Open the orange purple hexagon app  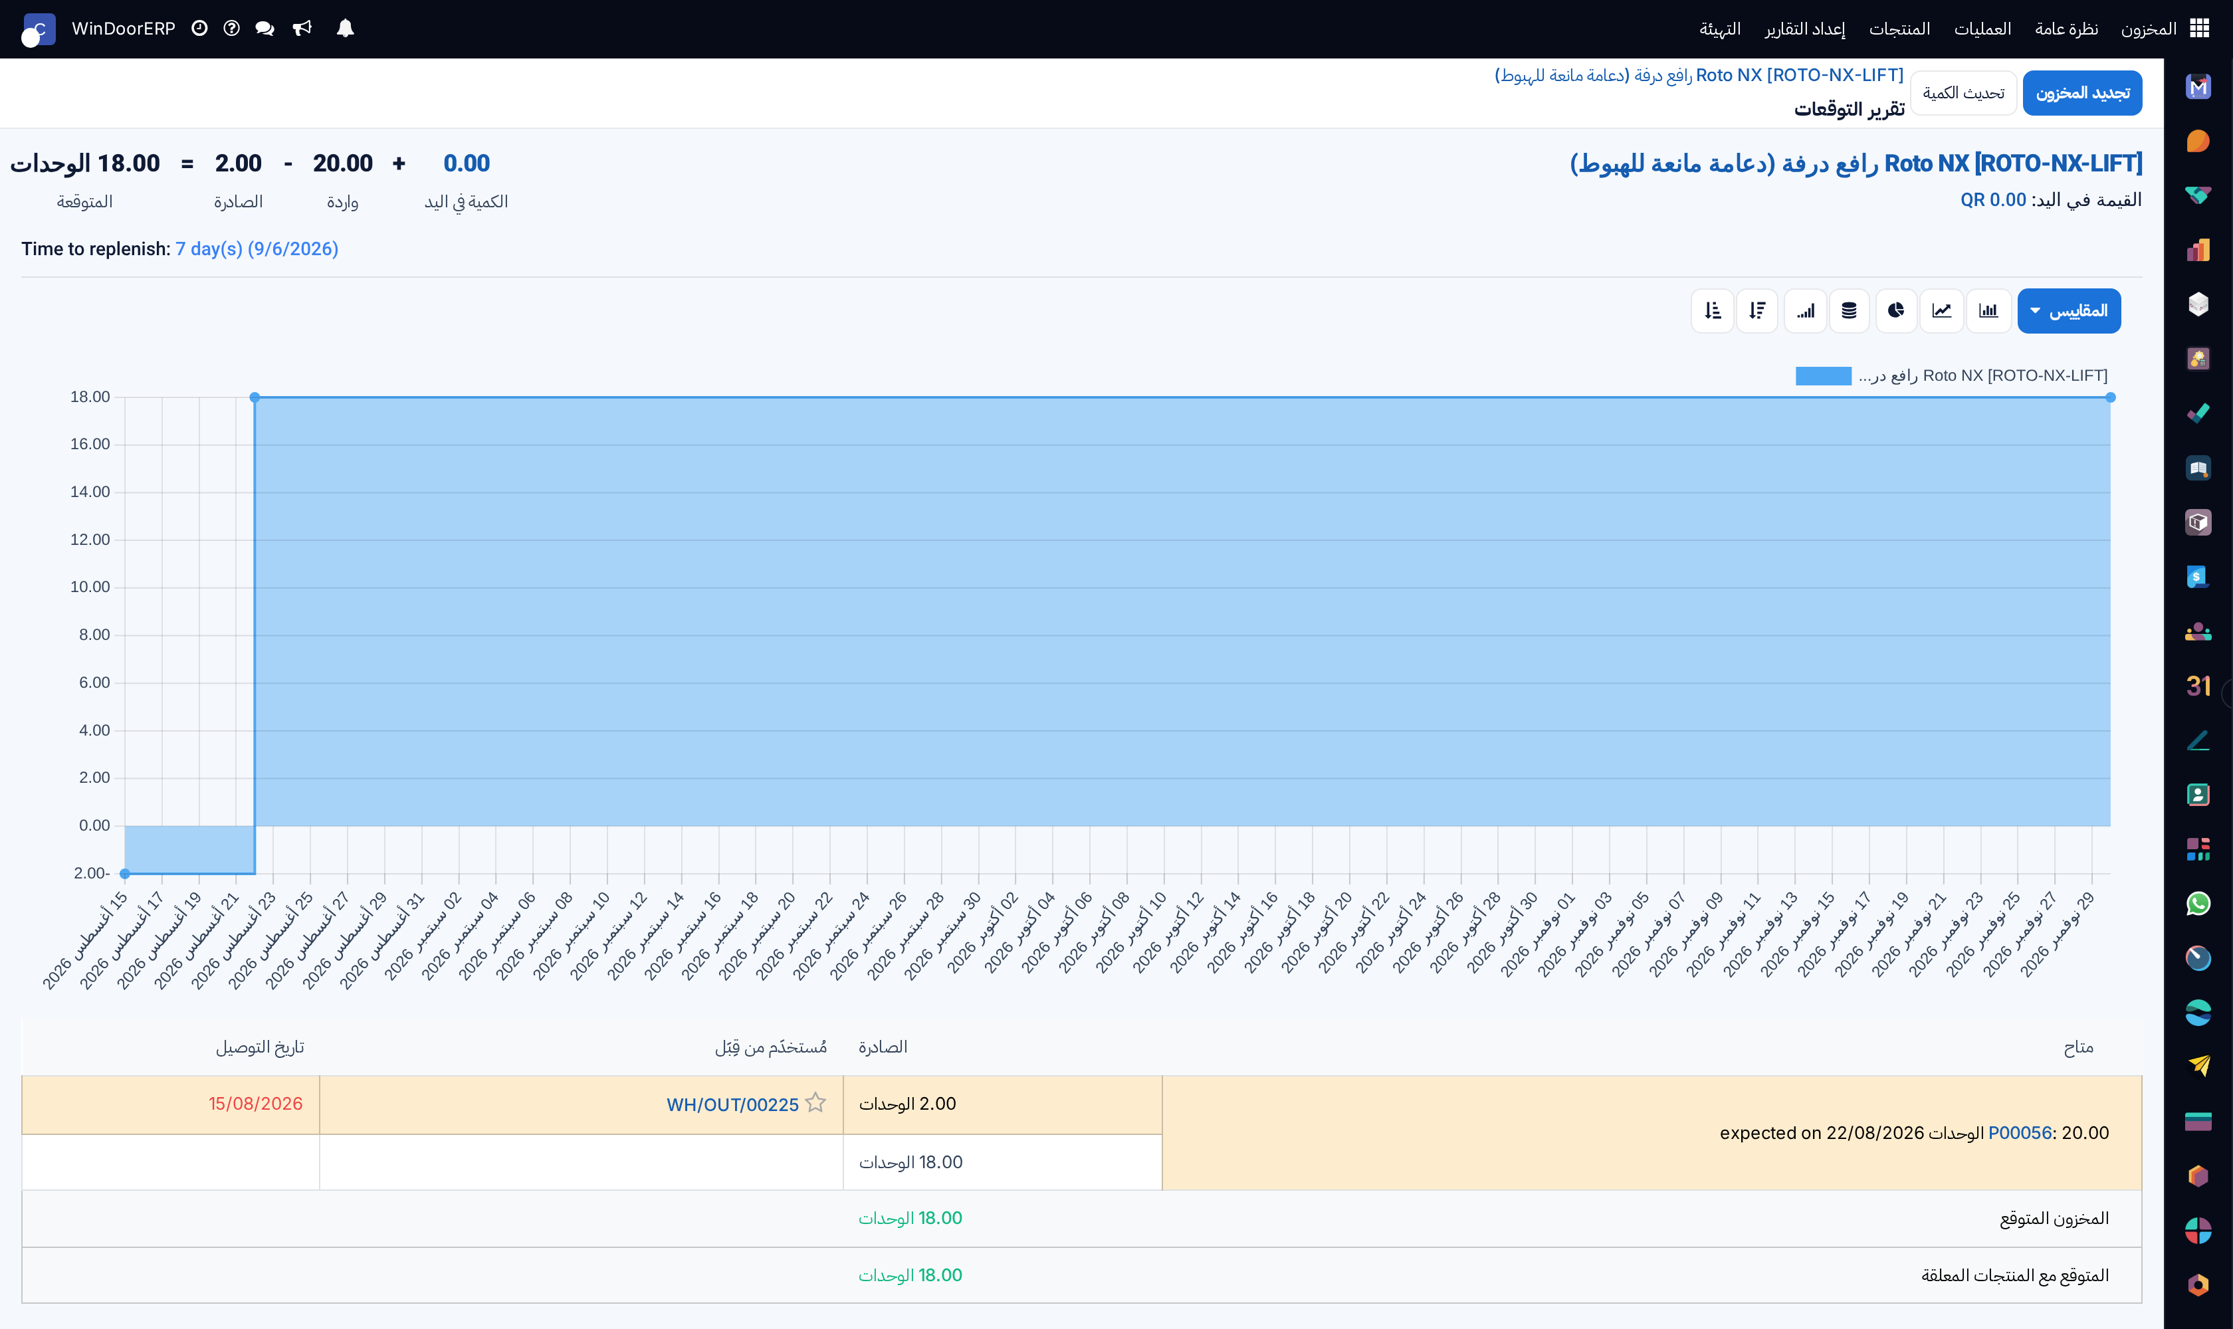[x=2197, y=1176]
